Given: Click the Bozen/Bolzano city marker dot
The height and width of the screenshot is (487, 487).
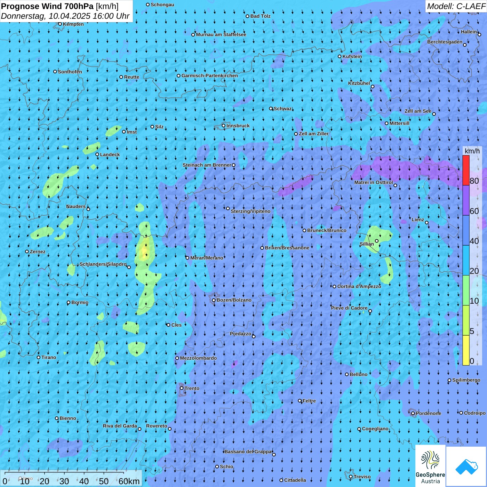Looking at the screenshot, I should click(x=214, y=300).
